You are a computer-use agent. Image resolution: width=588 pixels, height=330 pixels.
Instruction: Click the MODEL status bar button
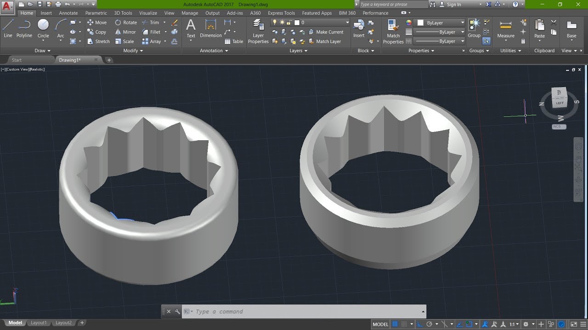point(380,324)
